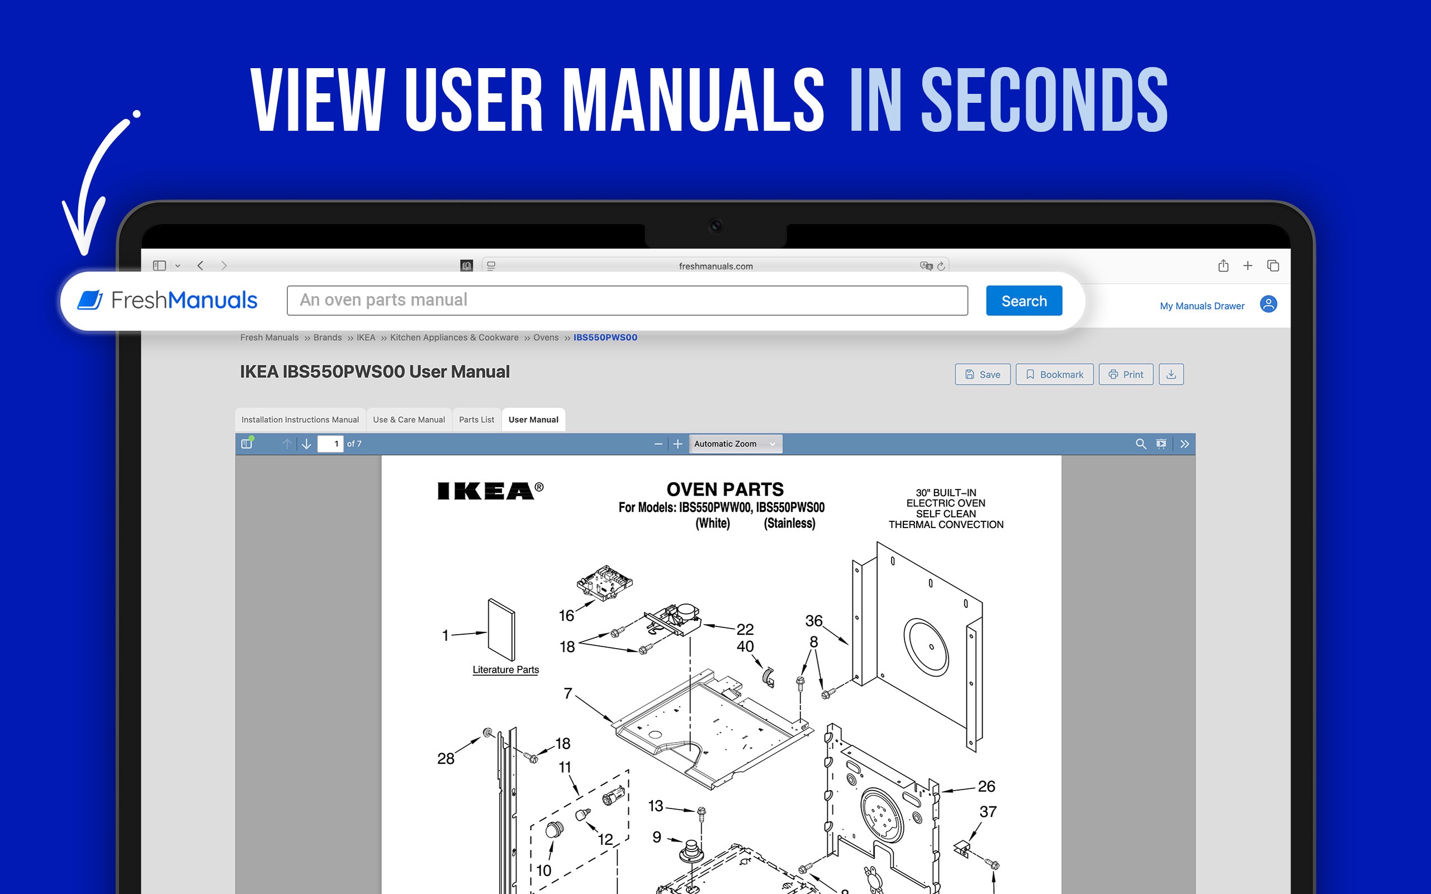Open the Safari share icon
Viewport: 1431px width, 894px height.
click(1223, 265)
